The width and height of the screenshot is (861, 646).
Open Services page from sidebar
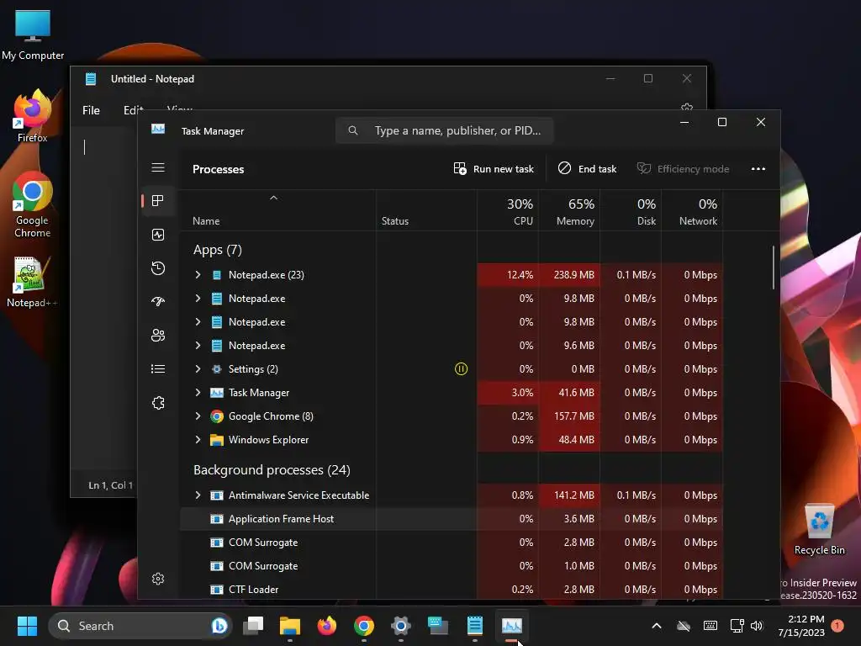pos(158,403)
